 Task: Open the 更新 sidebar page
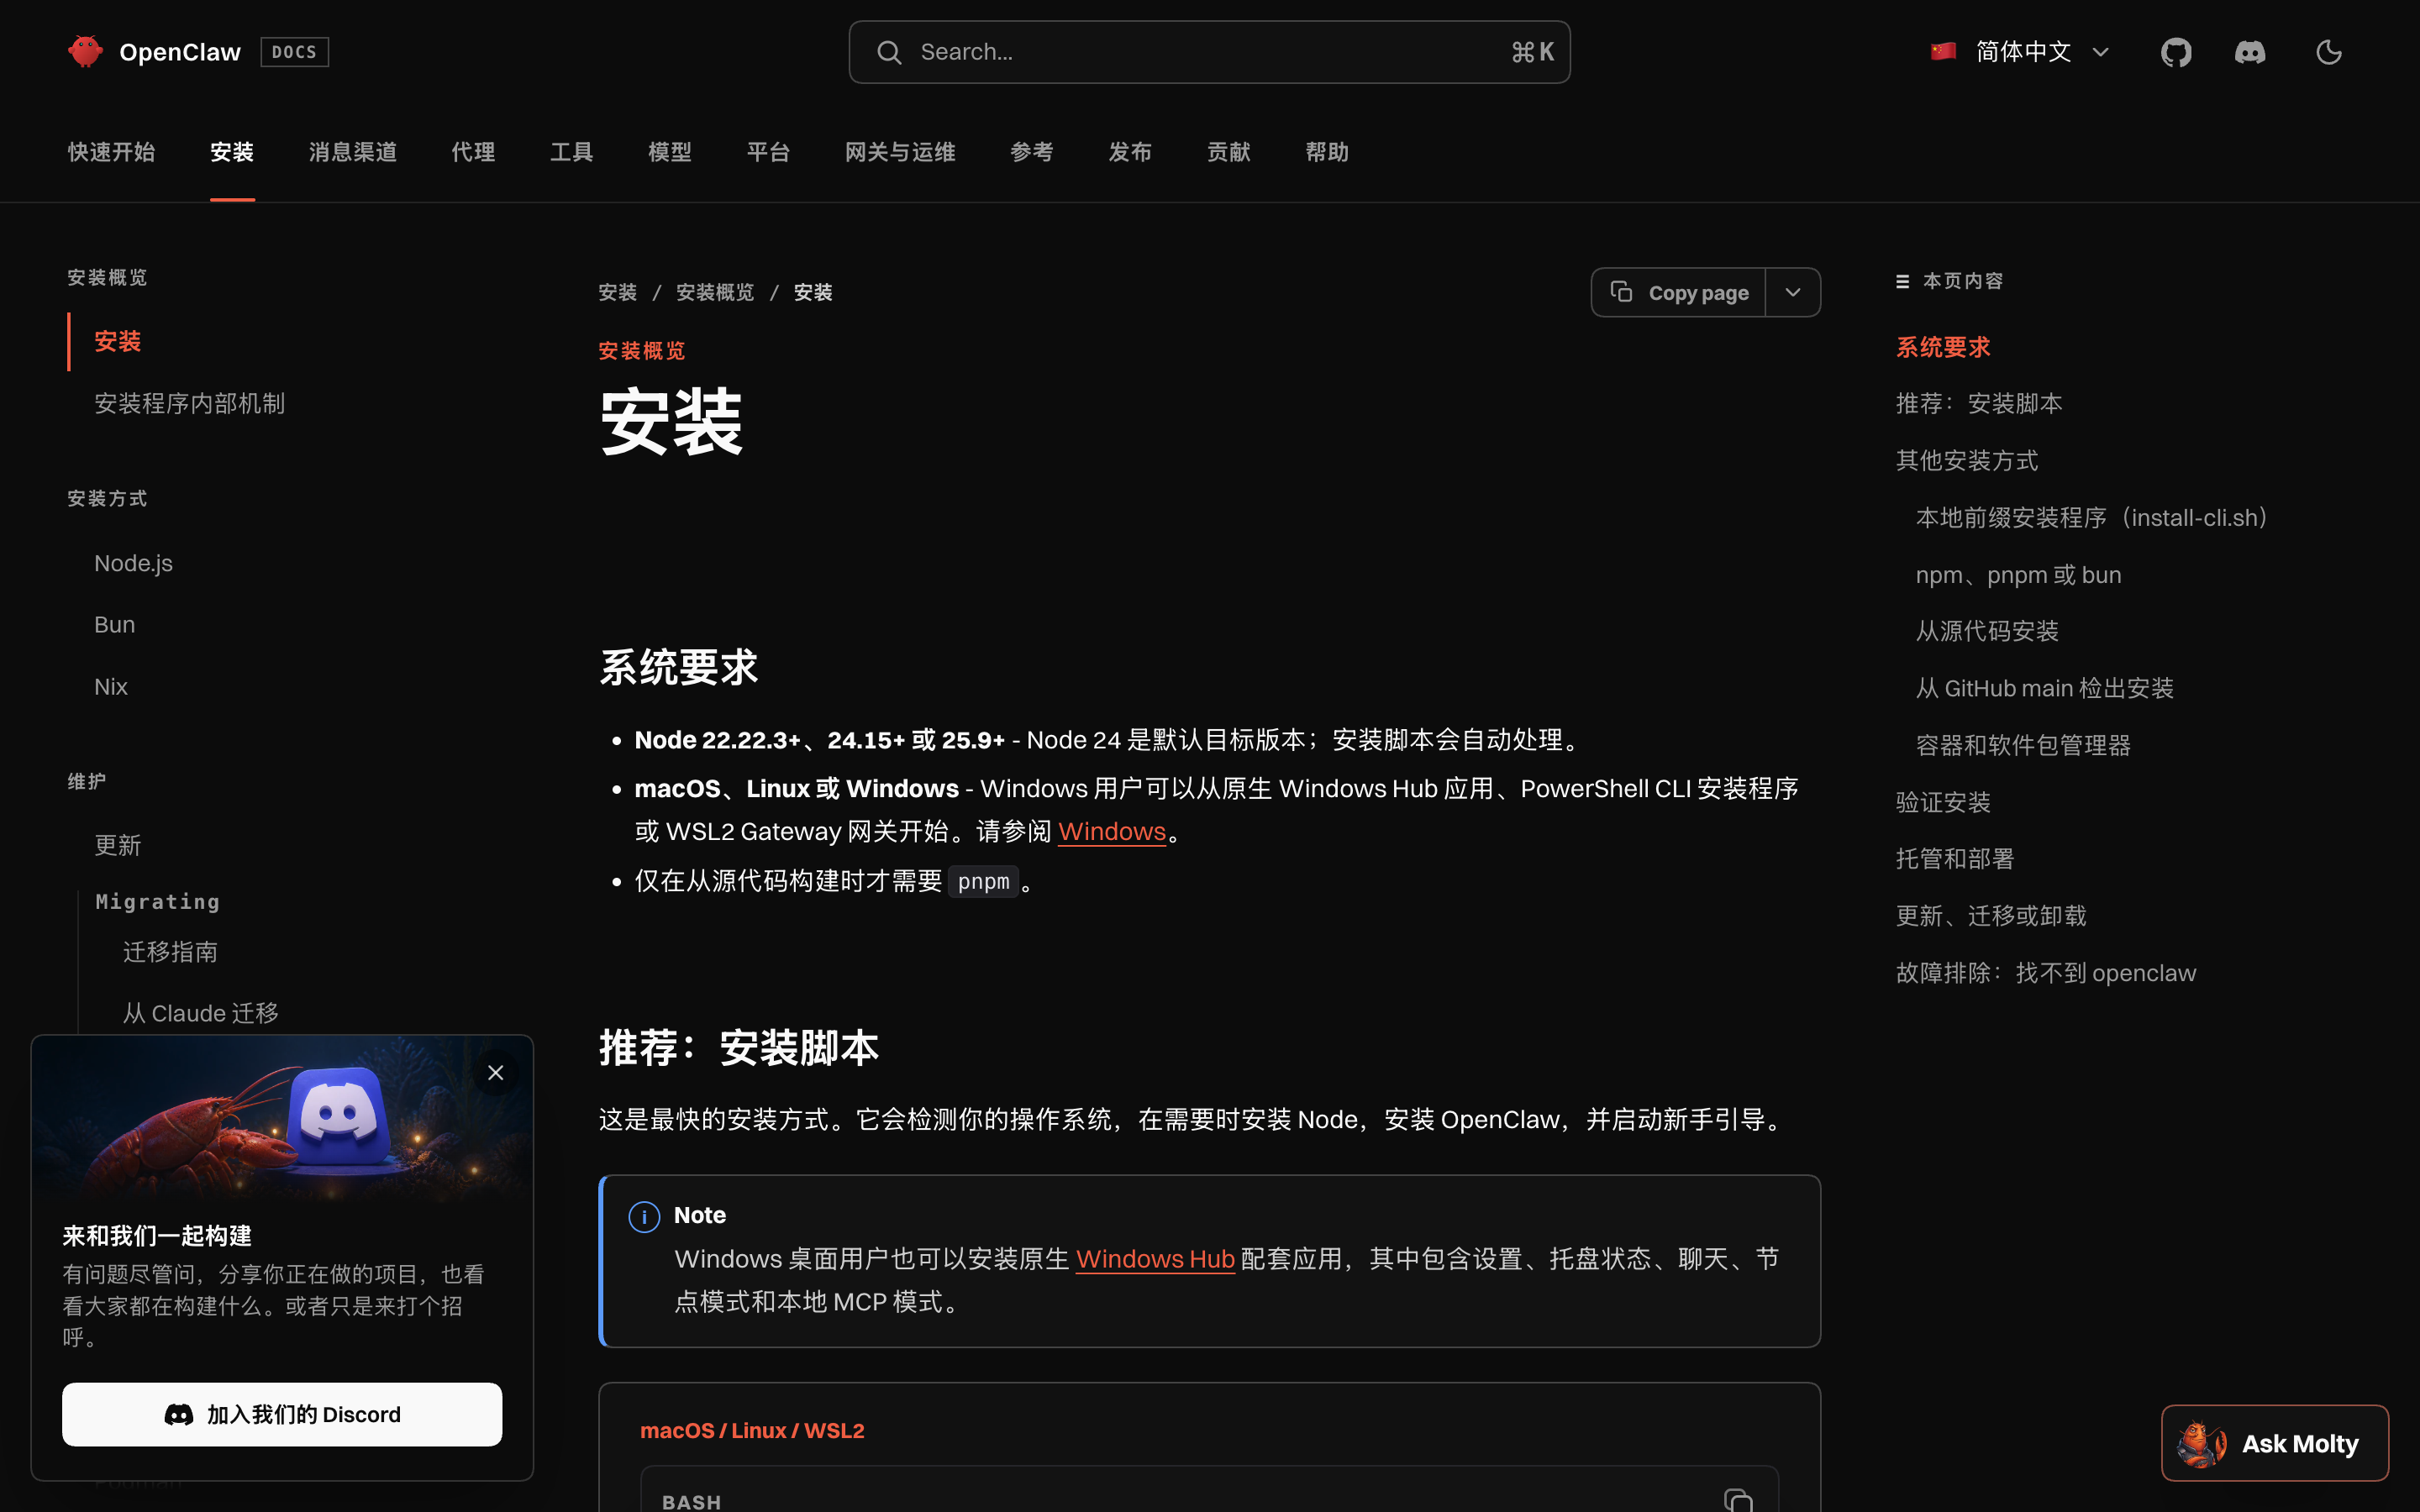(x=118, y=846)
